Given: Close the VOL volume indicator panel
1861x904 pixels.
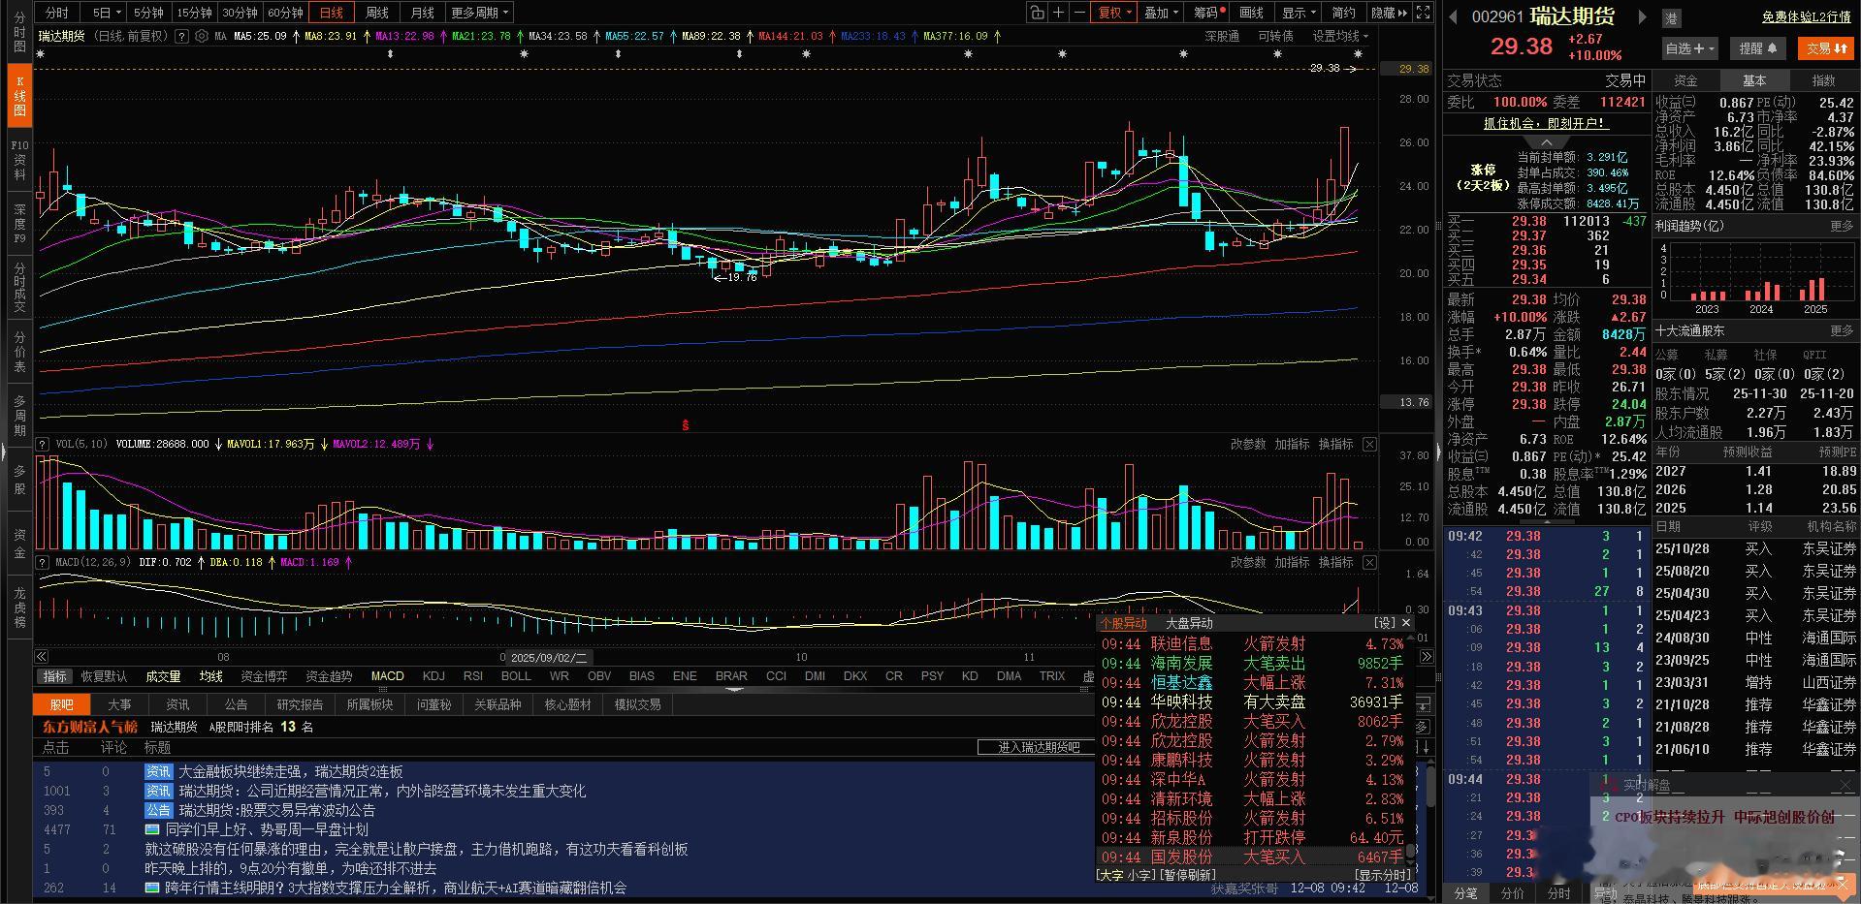Looking at the screenshot, I should point(1369,444).
